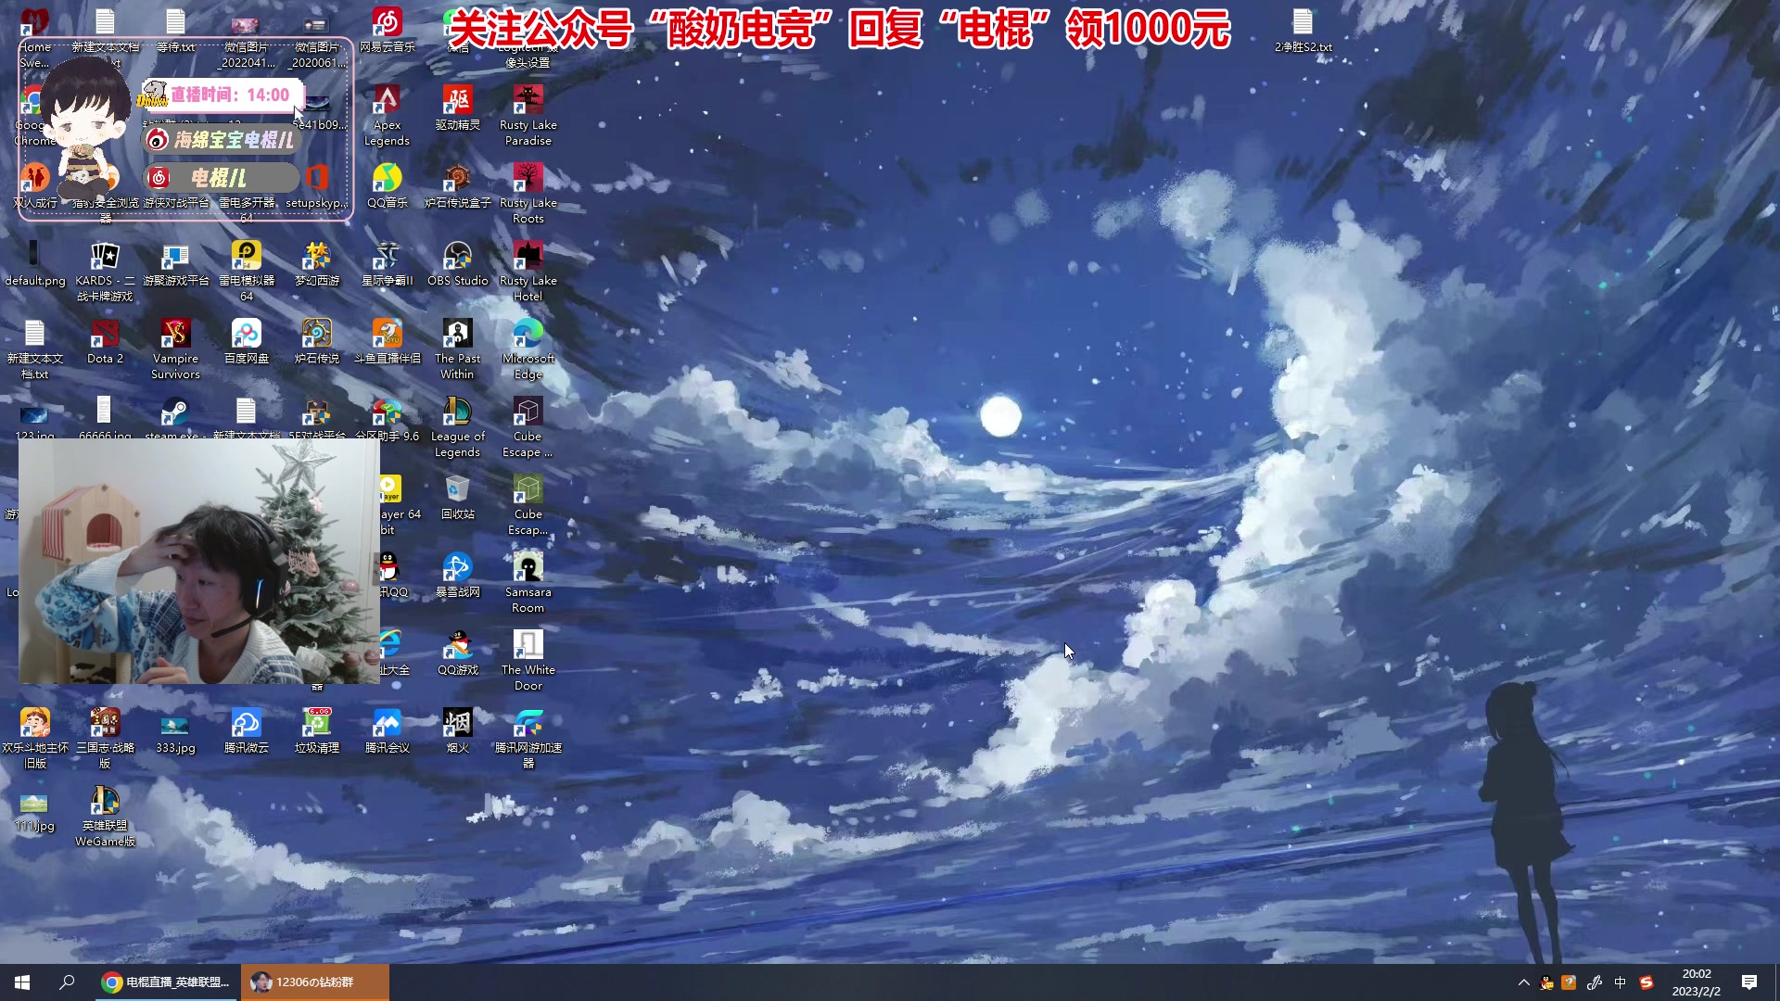Open the Rusty Lake Hotel shortcut
The width and height of the screenshot is (1780, 1001).
point(528,271)
